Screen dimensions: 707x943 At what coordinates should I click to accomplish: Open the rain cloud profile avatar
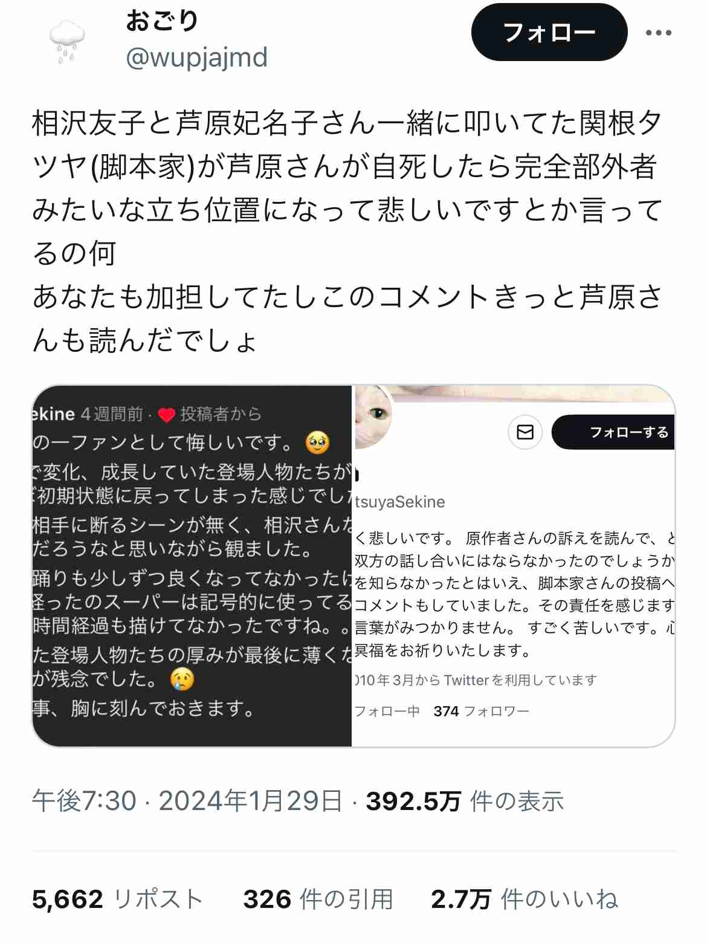66,41
